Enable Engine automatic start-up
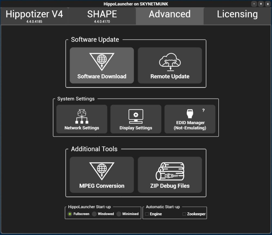The height and width of the screenshot is (235, 272). coord(146,214)
